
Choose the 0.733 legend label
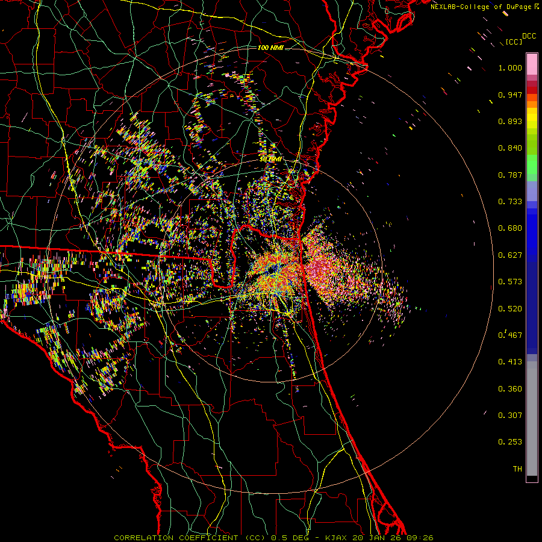point(510,202)
